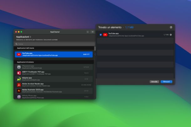The height and width of the screenshot is (127, 191).
Task: Click the 1Password app lock icon
Action: tap(19, 67)
